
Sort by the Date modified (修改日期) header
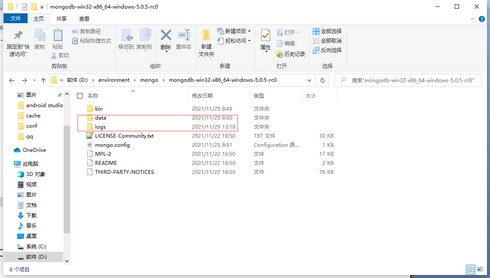coord(202,96)
